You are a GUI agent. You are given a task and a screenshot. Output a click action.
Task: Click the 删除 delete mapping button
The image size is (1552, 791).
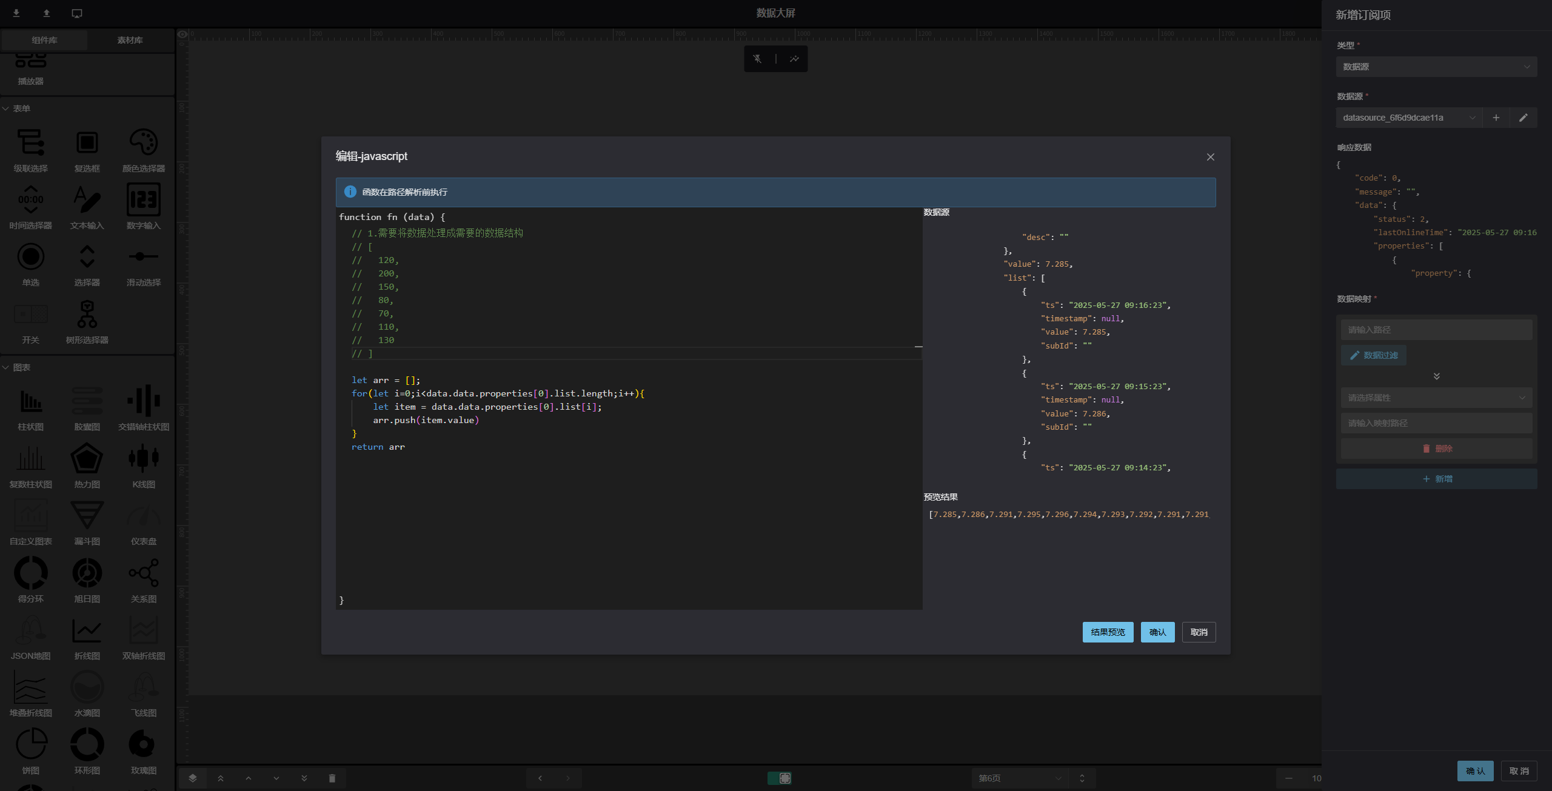[x=1436, y=449]
